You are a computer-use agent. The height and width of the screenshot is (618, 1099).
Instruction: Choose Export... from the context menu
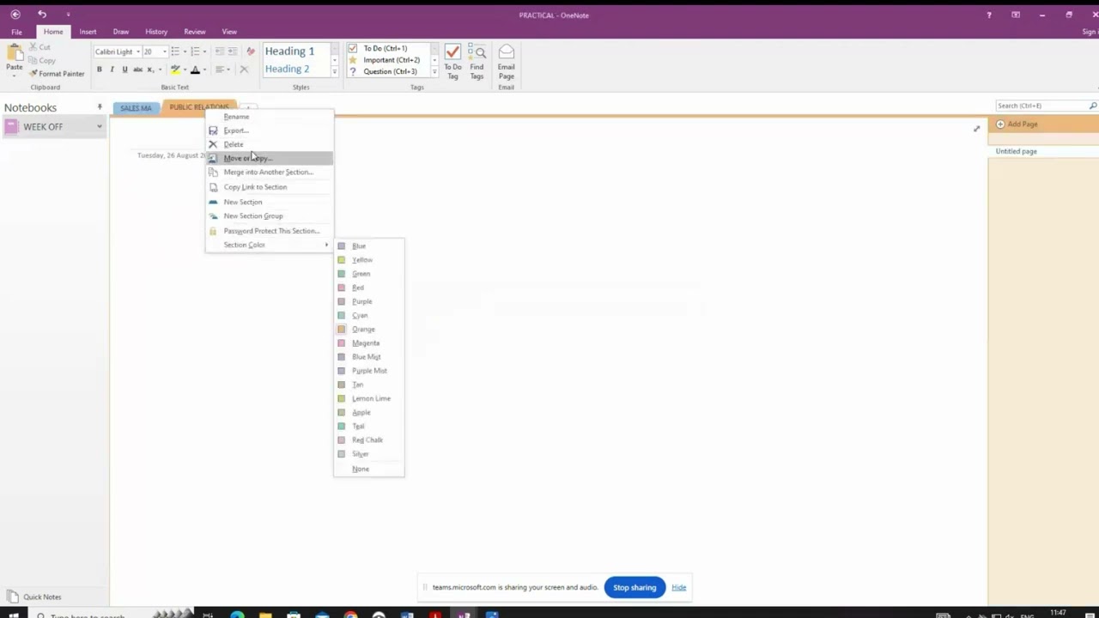(x=270, y=130)
